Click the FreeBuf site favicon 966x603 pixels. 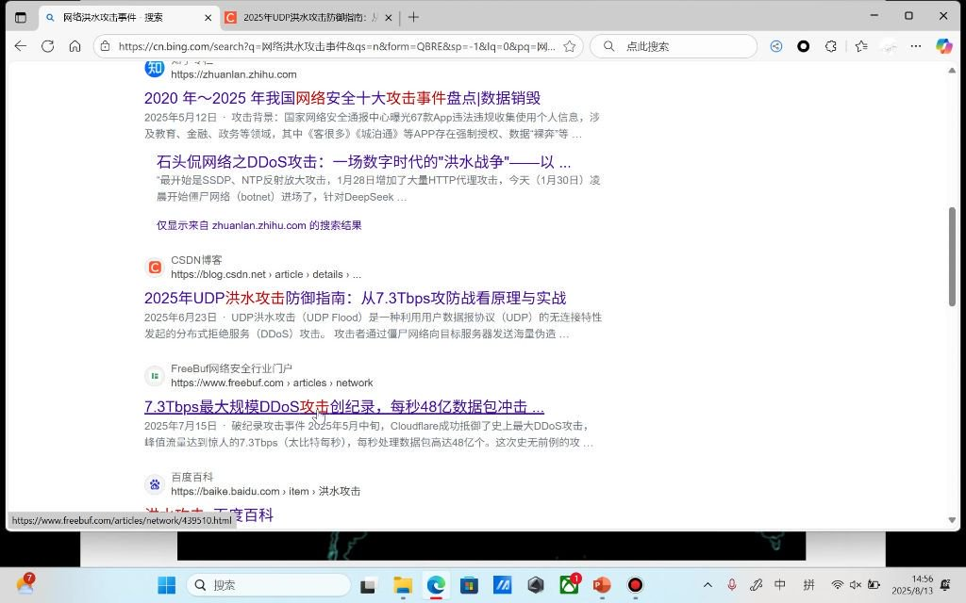point(155,375)
